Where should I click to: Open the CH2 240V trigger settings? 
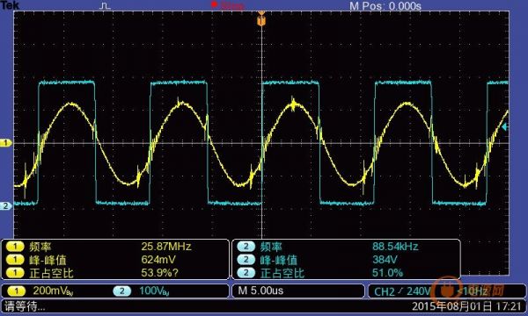(x=402, y=291)
